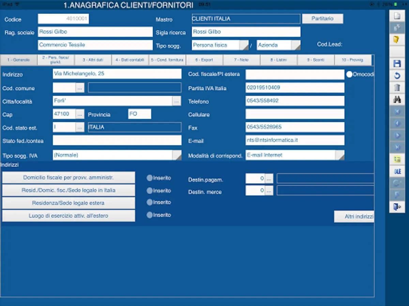Image resolution: width=409 pixels, height=306 pixels.
Task: Go to last record icon
Action: (x=397, y=147)
